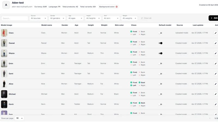218x123 pixels.
Task: Click Clara's green Front view check
Action: tap(131, 31)
